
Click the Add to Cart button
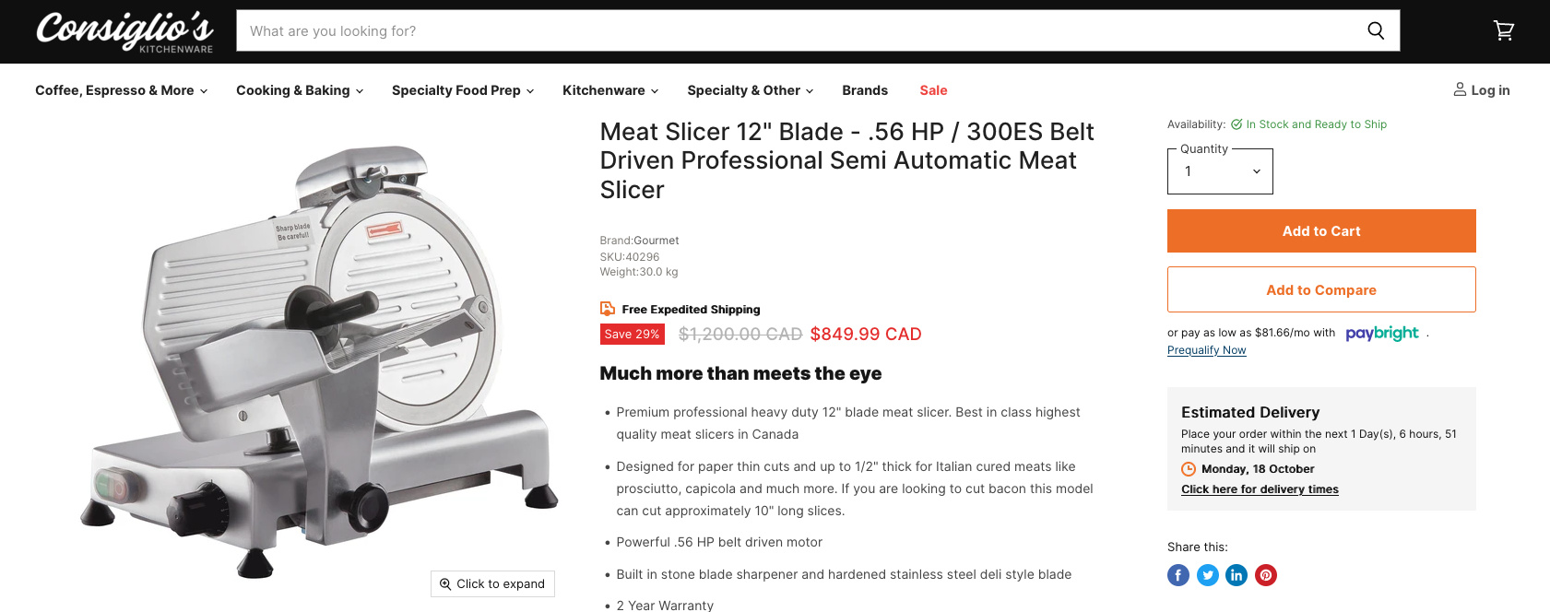click(1321, 230)
